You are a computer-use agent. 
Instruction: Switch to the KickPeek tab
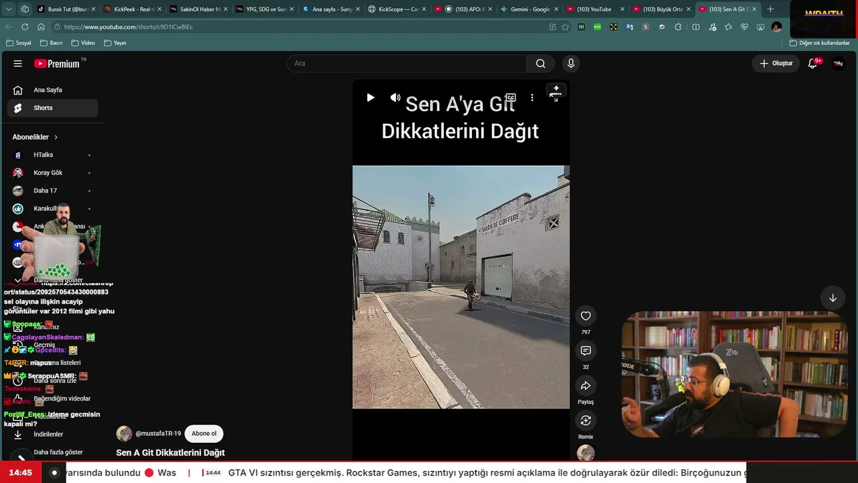(x=133, y=9)
